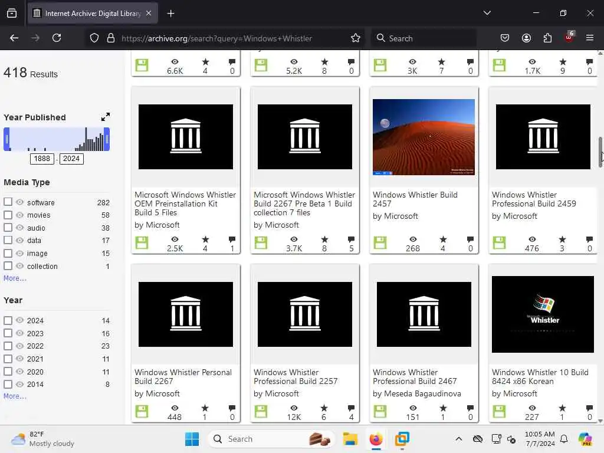Check the image media type filter

[x=8, y=253]
